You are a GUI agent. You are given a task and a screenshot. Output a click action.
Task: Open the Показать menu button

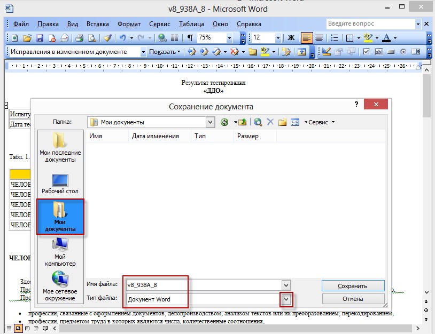165,52
